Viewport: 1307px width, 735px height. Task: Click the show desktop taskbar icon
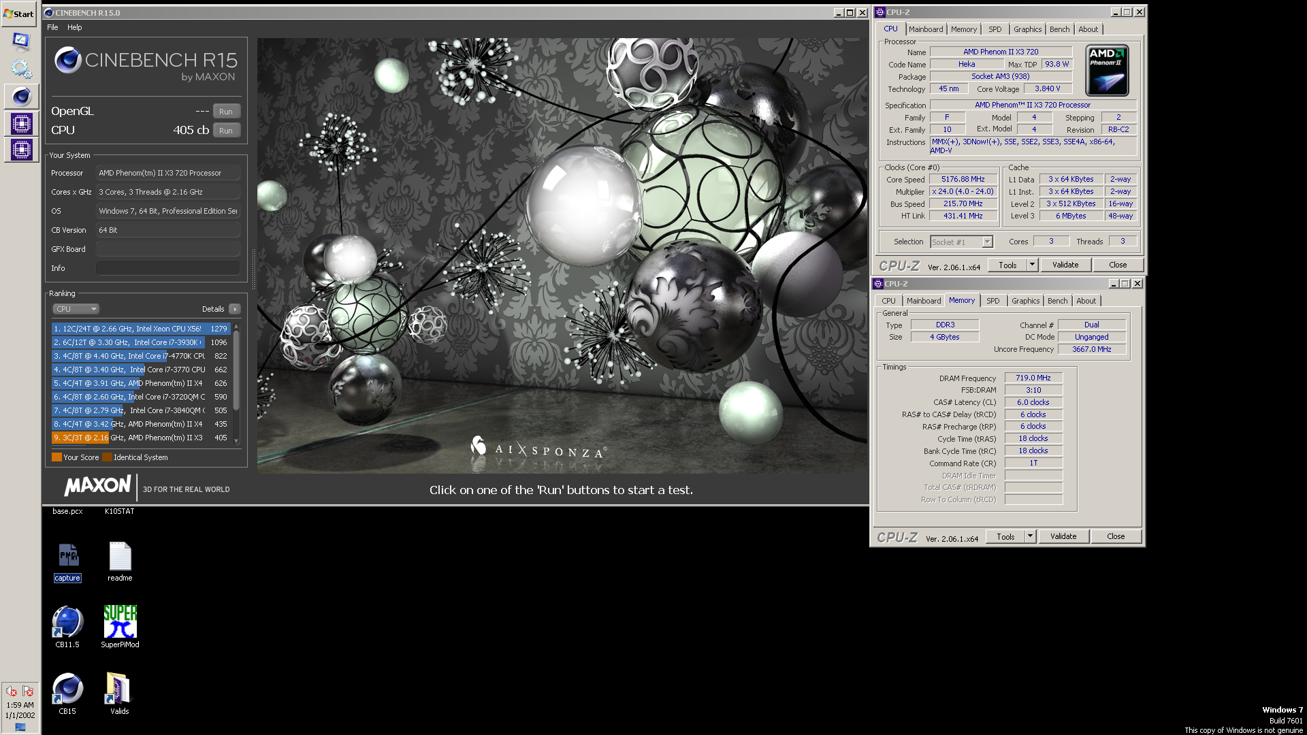[20, 41]
